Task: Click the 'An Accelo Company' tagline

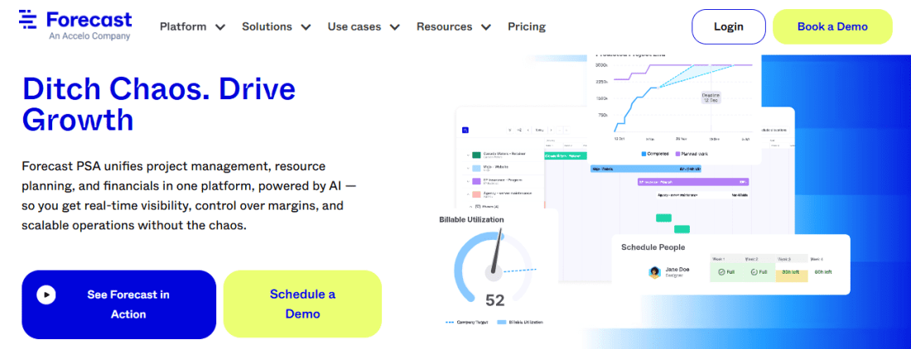Action: [89, 36]
